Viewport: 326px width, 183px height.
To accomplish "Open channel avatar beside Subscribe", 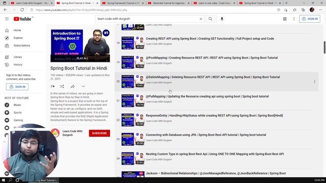I will [x=55, y=133].
